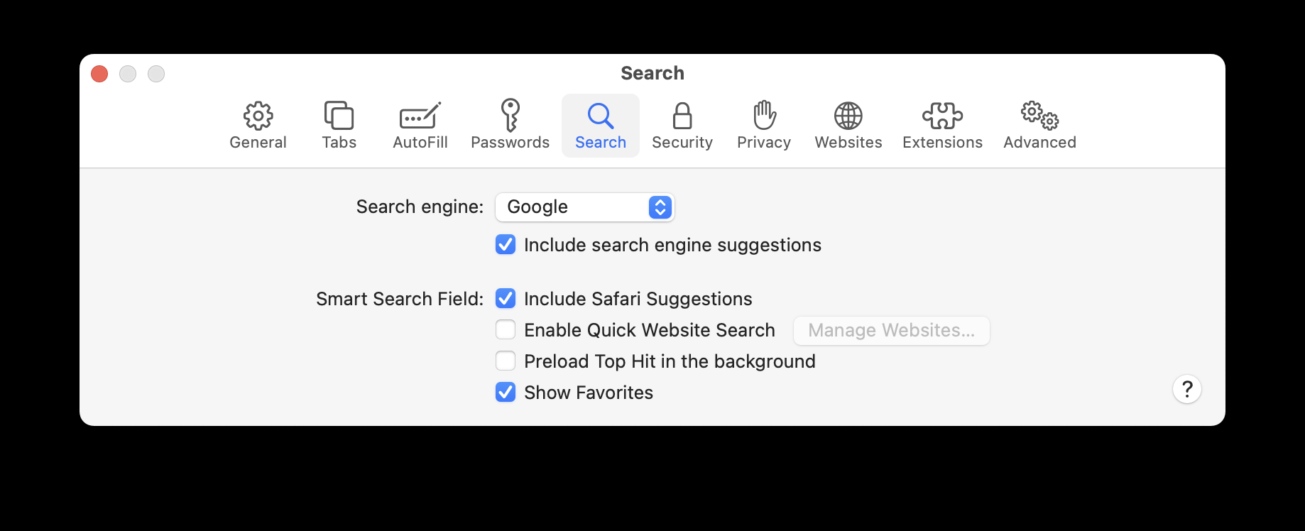The width and height of the screenshot is (1305, 531).
Task: Open the Search engine dropdown
Action: pyautogui.click(x=584, y=207)
